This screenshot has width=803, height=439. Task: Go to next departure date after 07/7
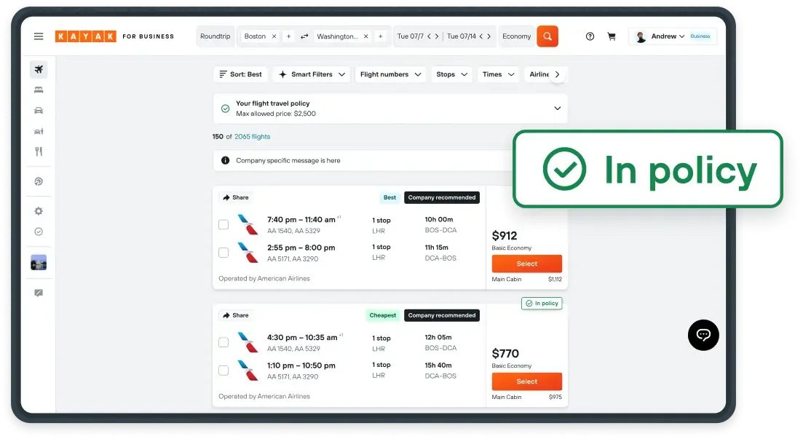pos(437,36)
